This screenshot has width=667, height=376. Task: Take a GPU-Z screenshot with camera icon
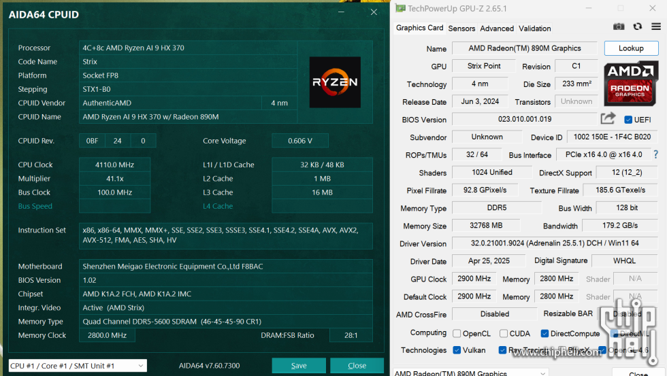coord(619,27)
